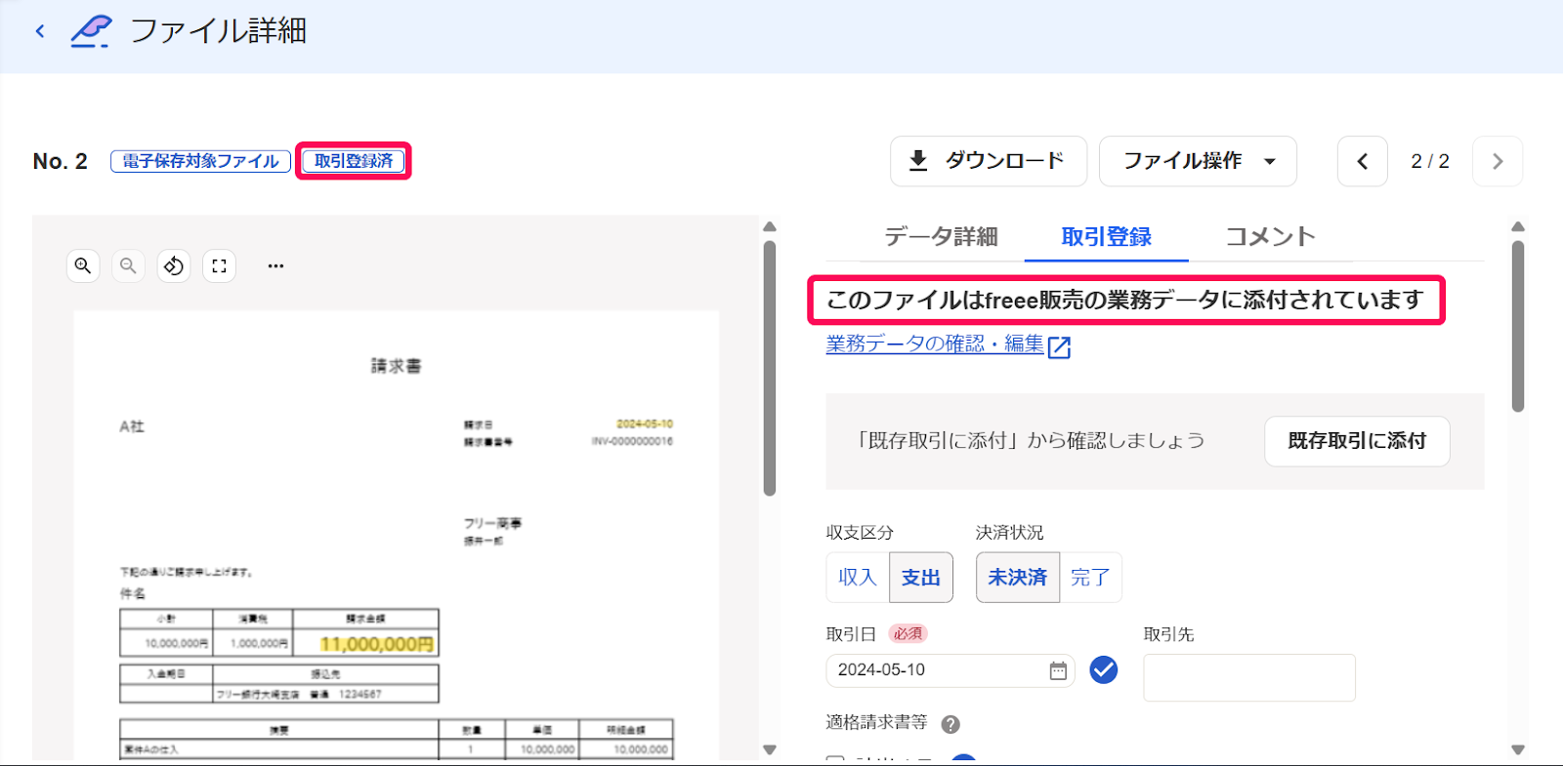Select 支出 for 収支区分
1563x766 pixels.
(920, 578)
